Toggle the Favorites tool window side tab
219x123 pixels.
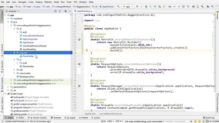coord(2,67)
